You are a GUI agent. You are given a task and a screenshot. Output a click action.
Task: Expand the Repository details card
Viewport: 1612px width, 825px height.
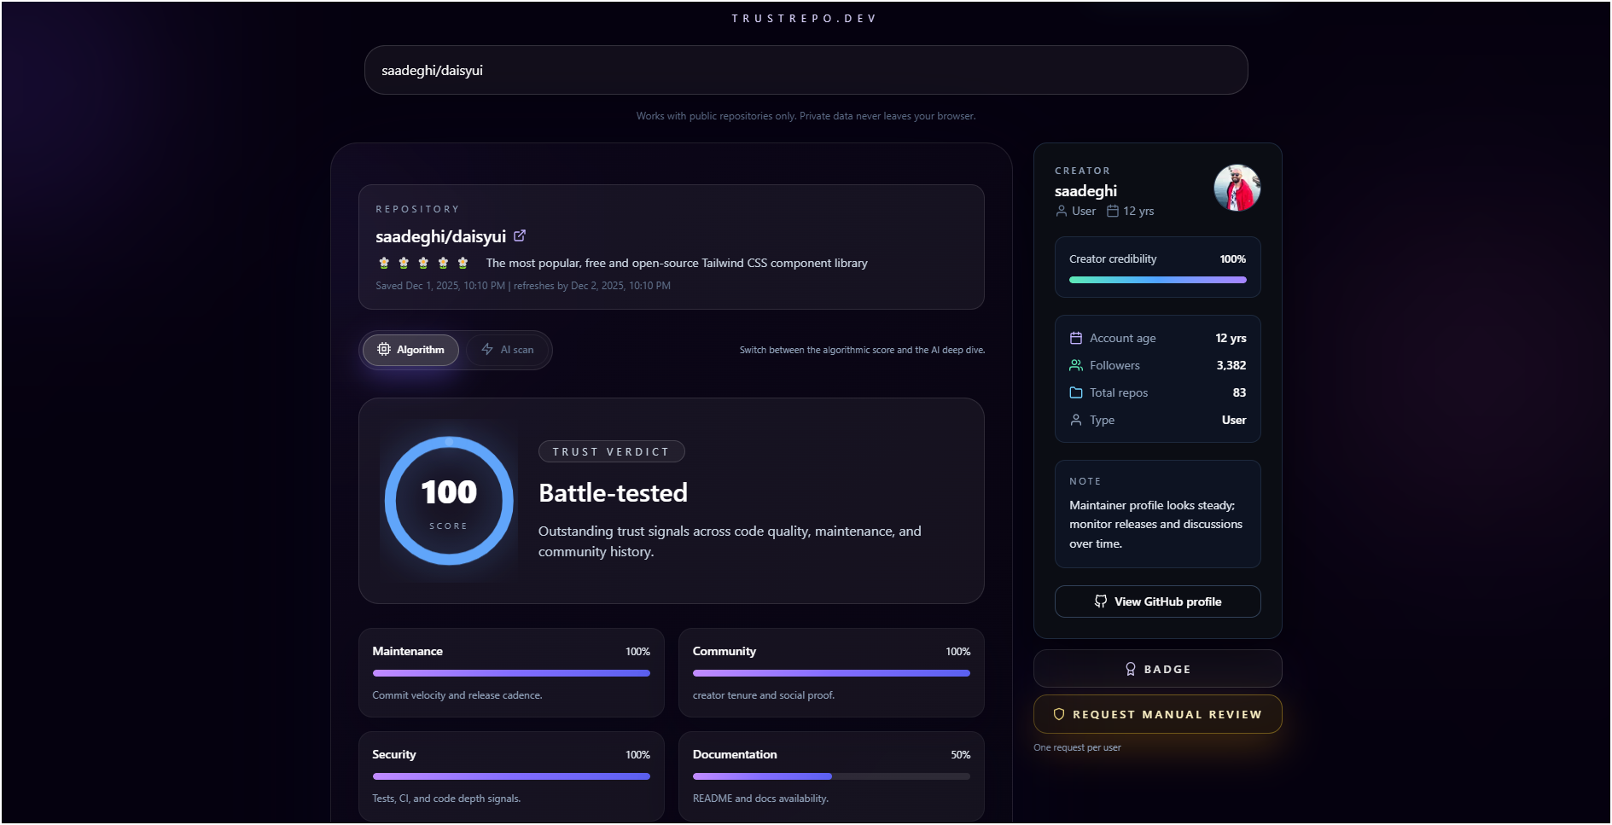(672, 247)
